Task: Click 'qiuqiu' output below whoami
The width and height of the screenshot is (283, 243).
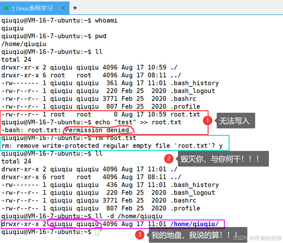Action: [13, 28]
